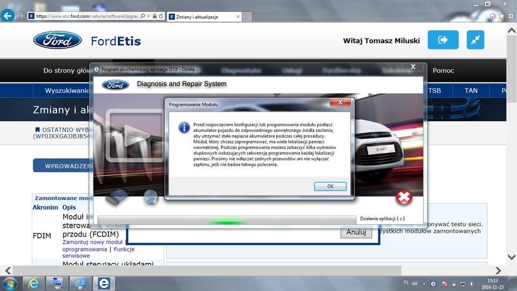Click the network tray icon

463,284
